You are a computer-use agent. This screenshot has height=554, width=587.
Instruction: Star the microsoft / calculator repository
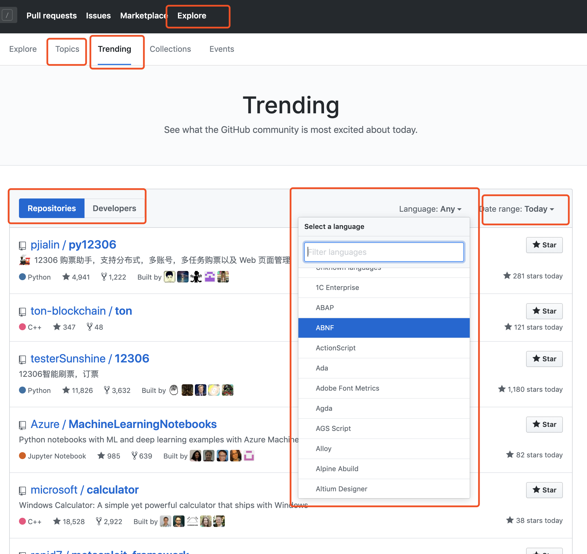(544, 490)
